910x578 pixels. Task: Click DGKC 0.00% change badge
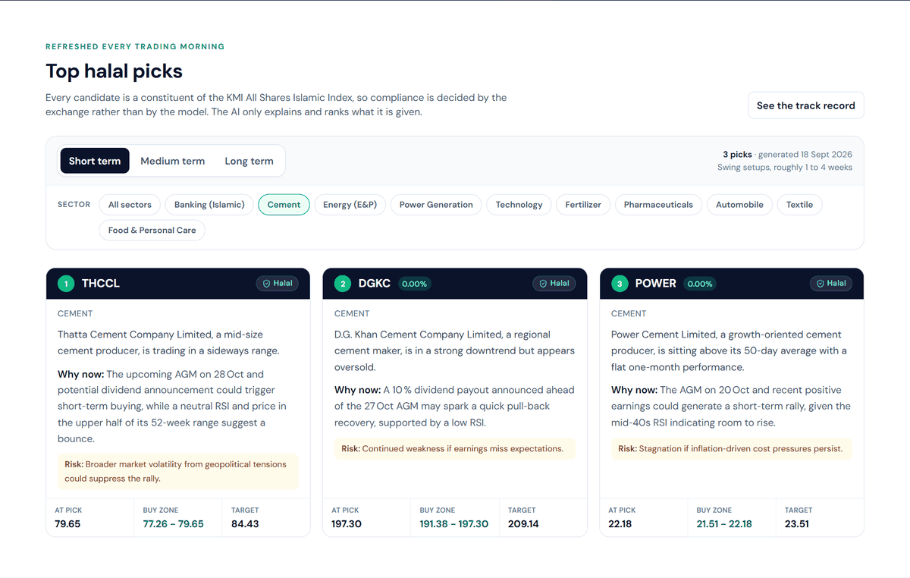[x=415, y=284]
